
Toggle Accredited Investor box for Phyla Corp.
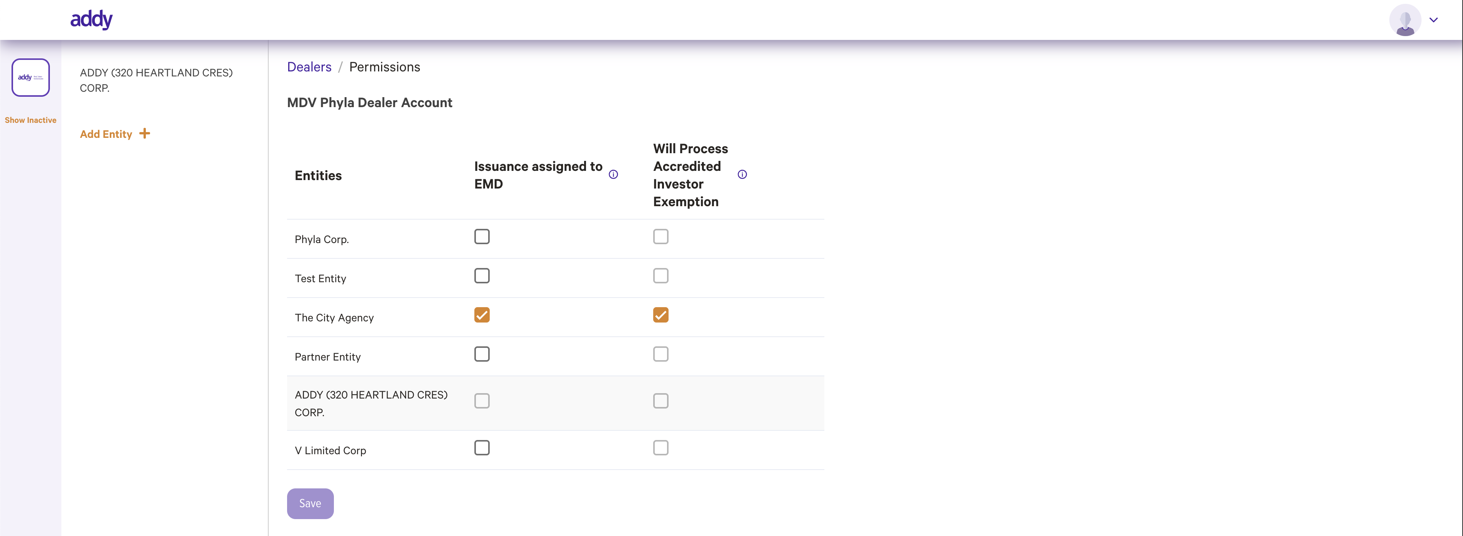click(x=660, y=237)
